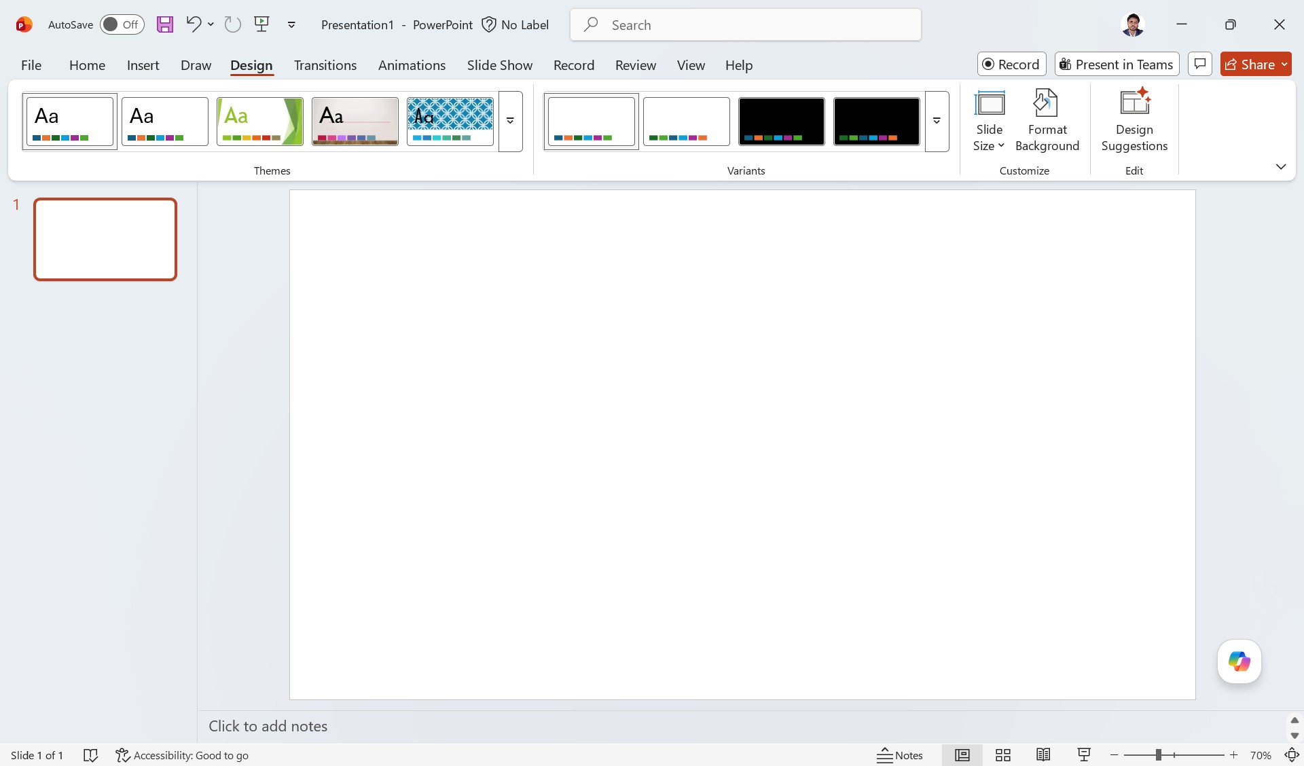Open the File menu
This screenshot has width=1304, height=766.
pos(31,65)
